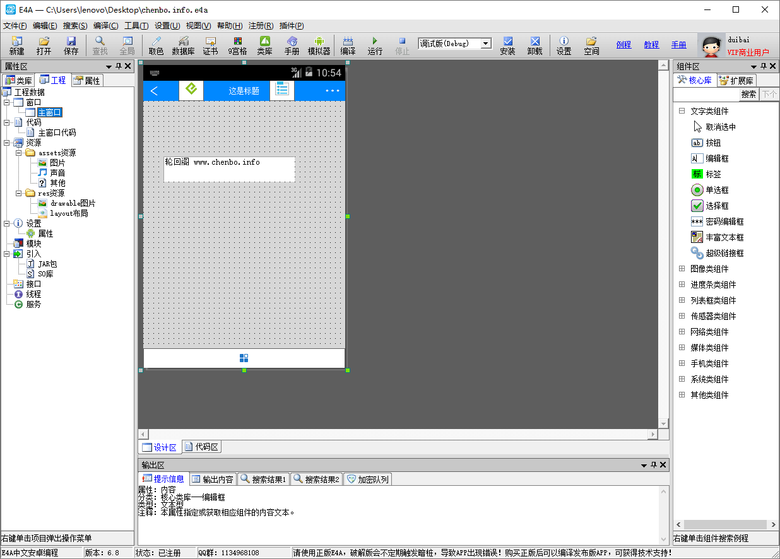Select the 单选框 radio button component
Image resolution: width=780 pixels, height=559 pixels.
click(x=717, y=190)
